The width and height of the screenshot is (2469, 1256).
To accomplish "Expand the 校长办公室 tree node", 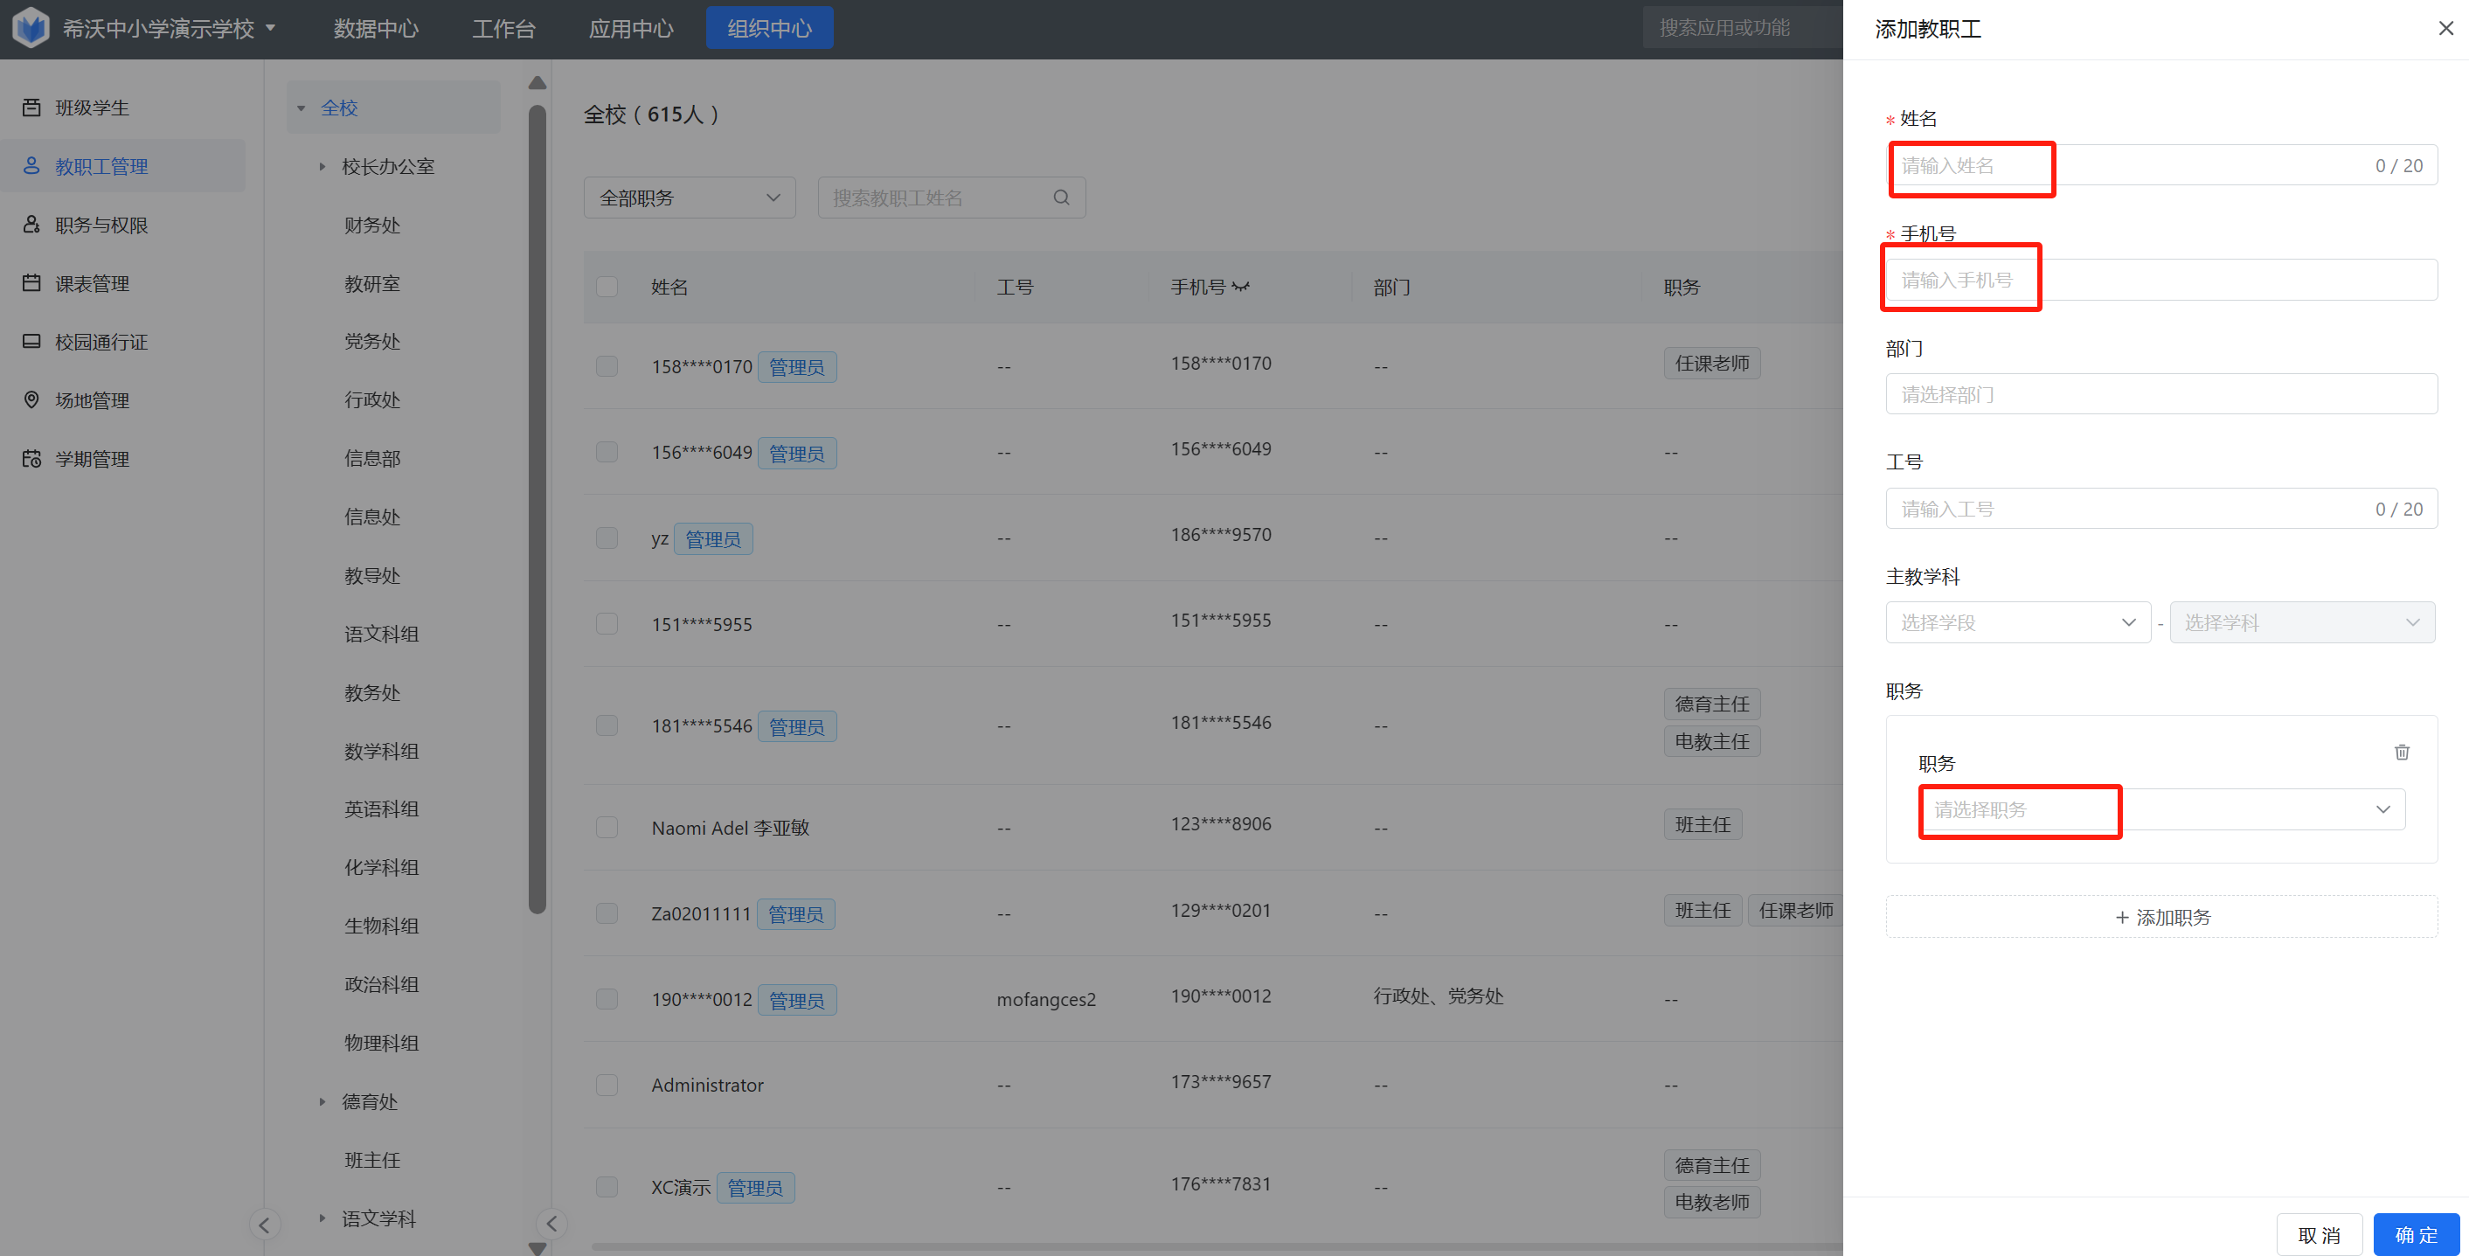I will pos(322,167).
